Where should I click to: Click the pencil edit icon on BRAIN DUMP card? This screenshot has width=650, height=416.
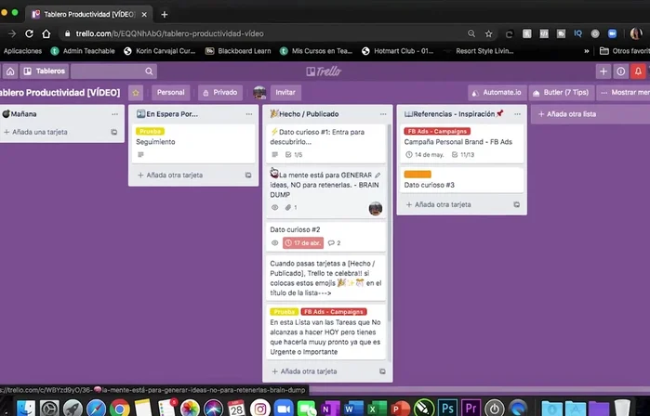pos(378,175)
